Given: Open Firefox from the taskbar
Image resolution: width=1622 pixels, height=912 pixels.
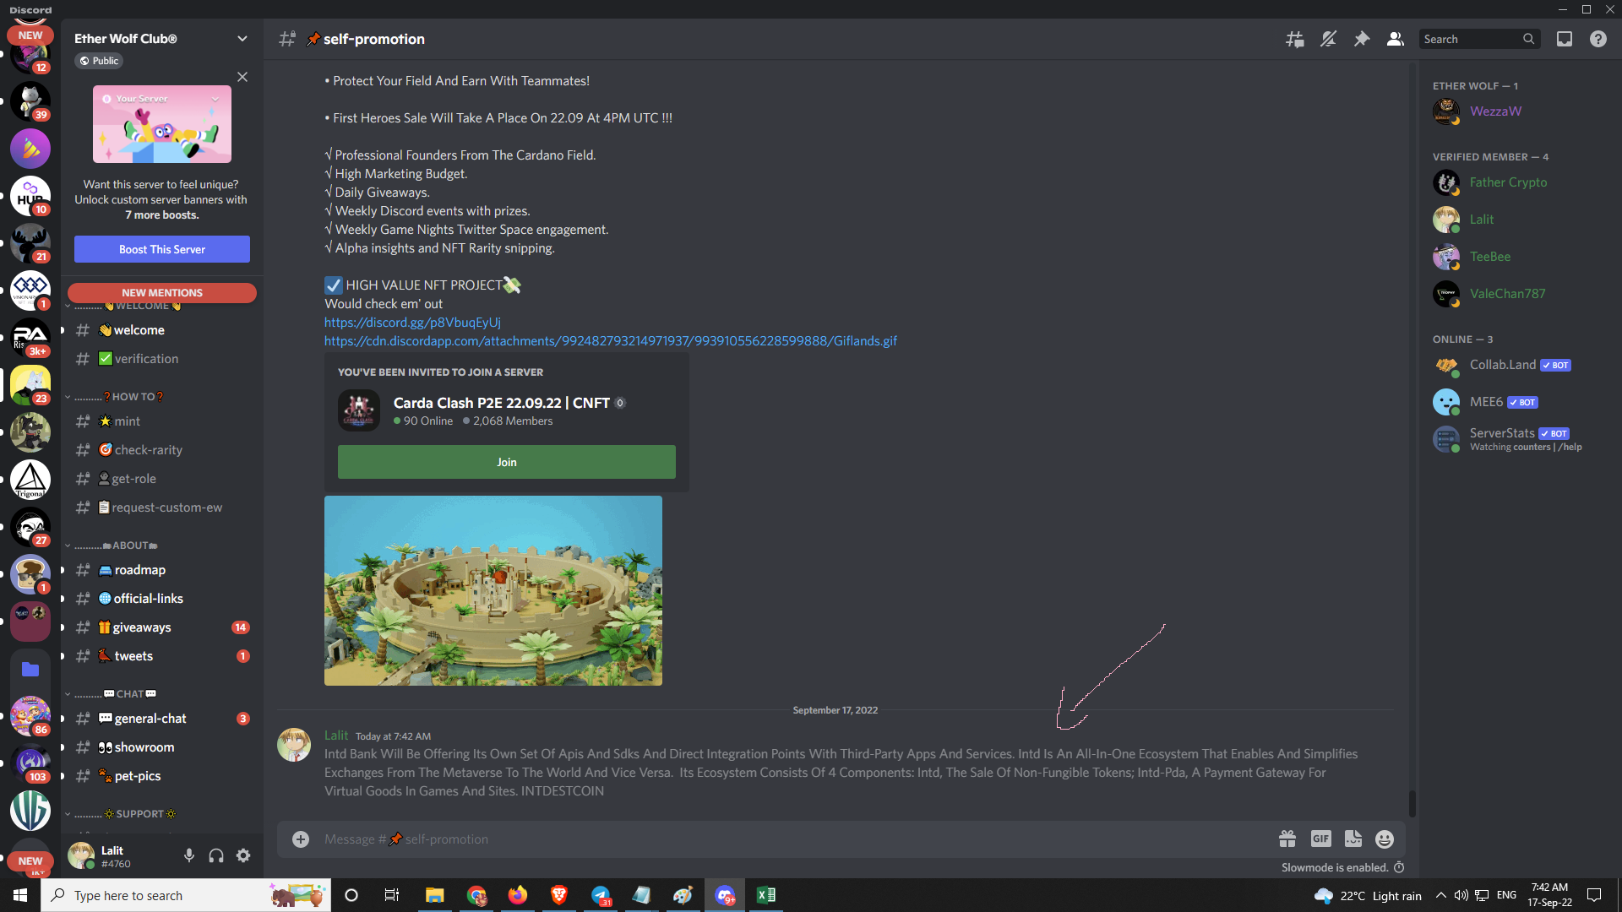Looking at the screenshot, I should tap(517, 895).
